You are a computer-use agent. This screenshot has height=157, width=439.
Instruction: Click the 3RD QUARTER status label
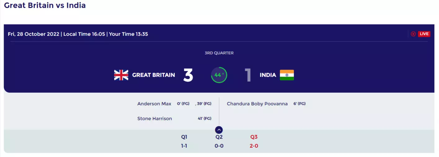(x=219, y=53)
